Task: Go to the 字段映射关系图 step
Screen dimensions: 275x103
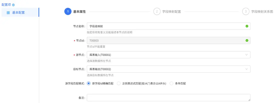Action: (x=262, y=12)
